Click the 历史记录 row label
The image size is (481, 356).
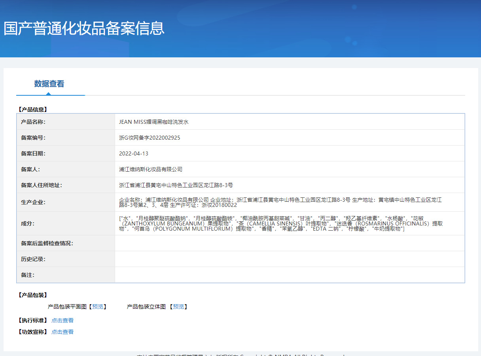click(33, 259)
